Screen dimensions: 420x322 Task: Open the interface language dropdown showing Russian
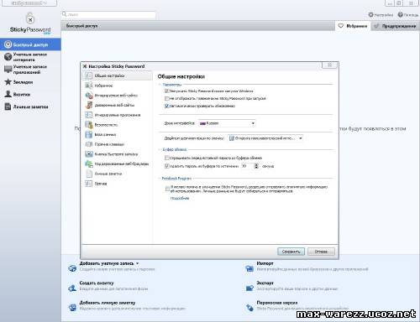point(227,123)
